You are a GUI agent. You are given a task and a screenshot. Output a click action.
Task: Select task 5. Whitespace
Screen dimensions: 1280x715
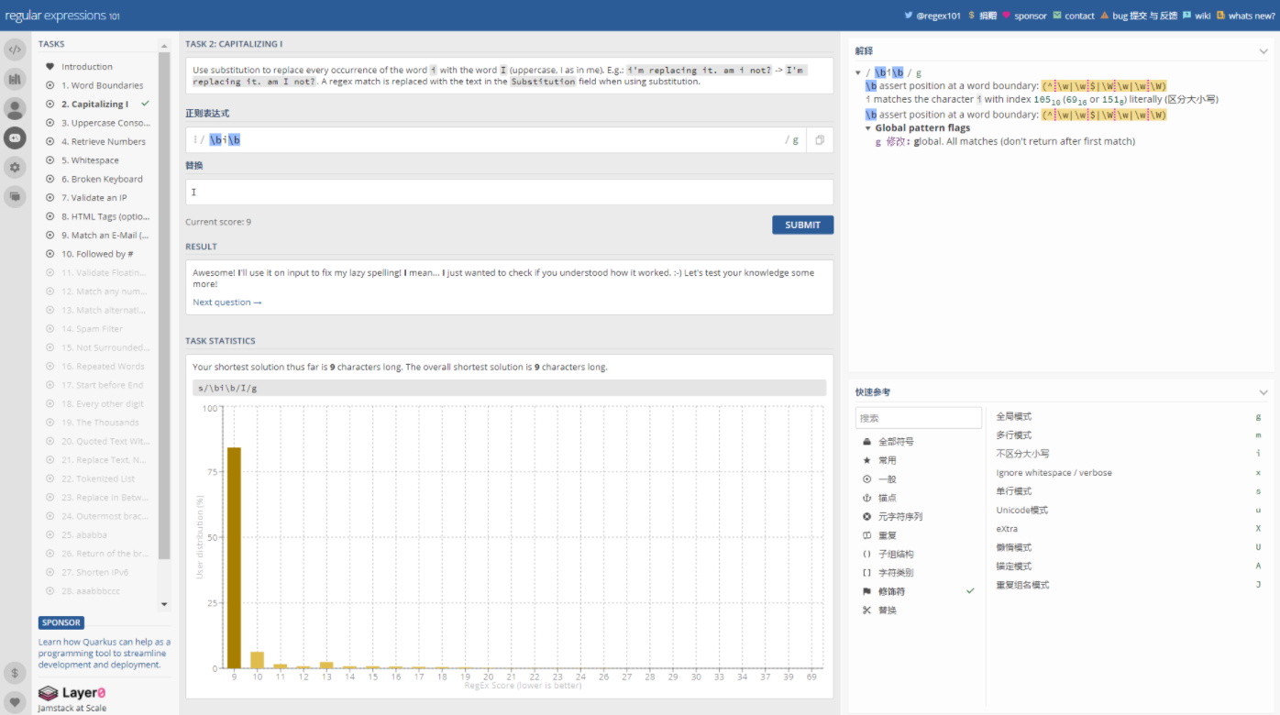point(90,160)
